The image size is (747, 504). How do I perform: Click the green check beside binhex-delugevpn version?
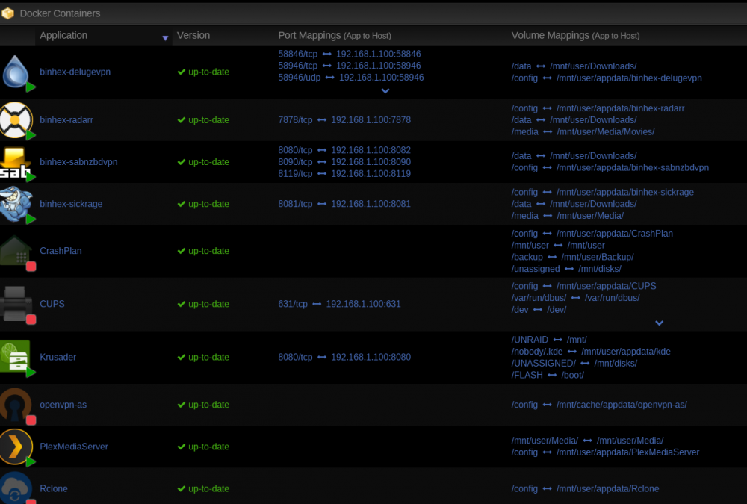click(x=181, y=72)
